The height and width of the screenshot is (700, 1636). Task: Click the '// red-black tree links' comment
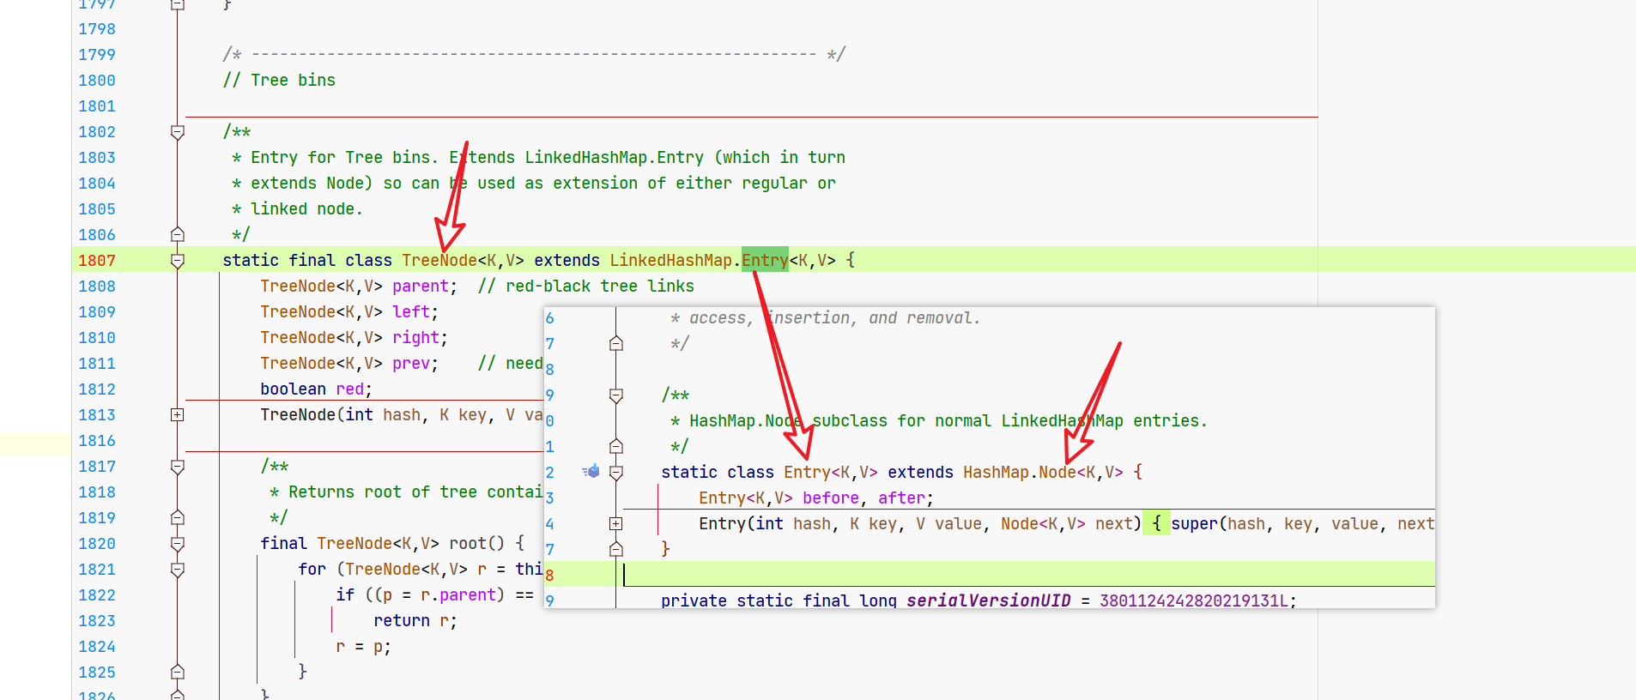[586, 286]
